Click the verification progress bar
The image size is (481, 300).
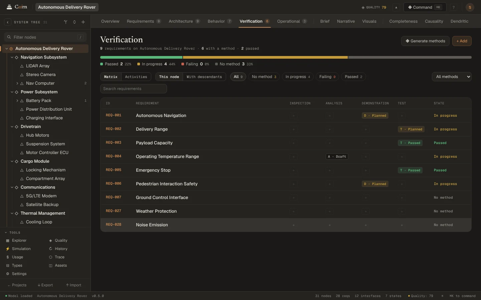(x=286, y=57)
